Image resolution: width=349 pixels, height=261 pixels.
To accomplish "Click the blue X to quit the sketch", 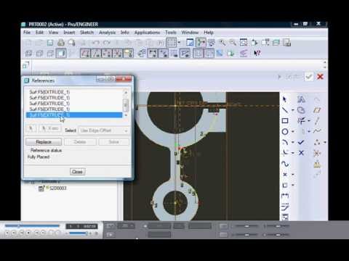I will [x=301, y=153].
